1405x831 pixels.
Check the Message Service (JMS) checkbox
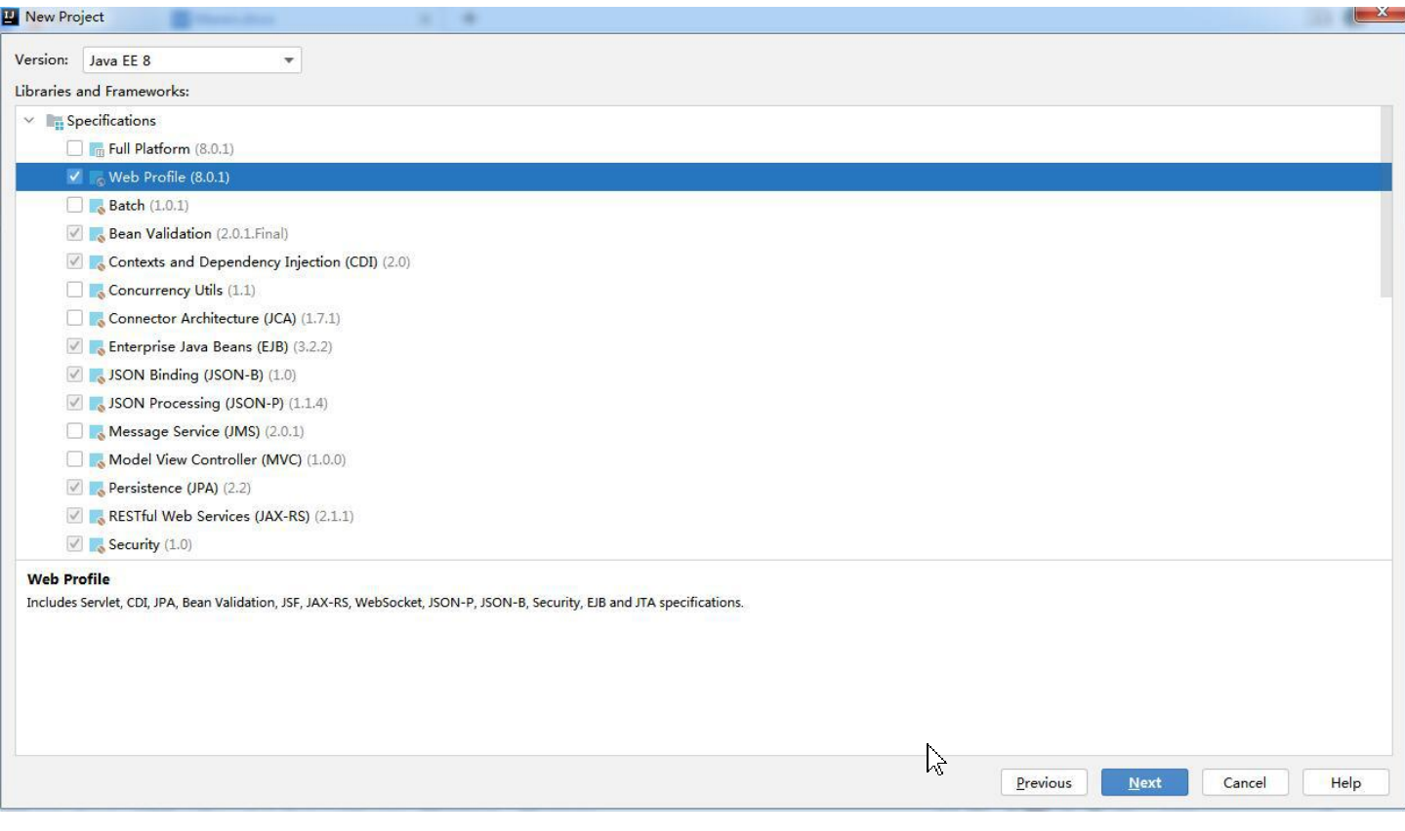[74, 431]
